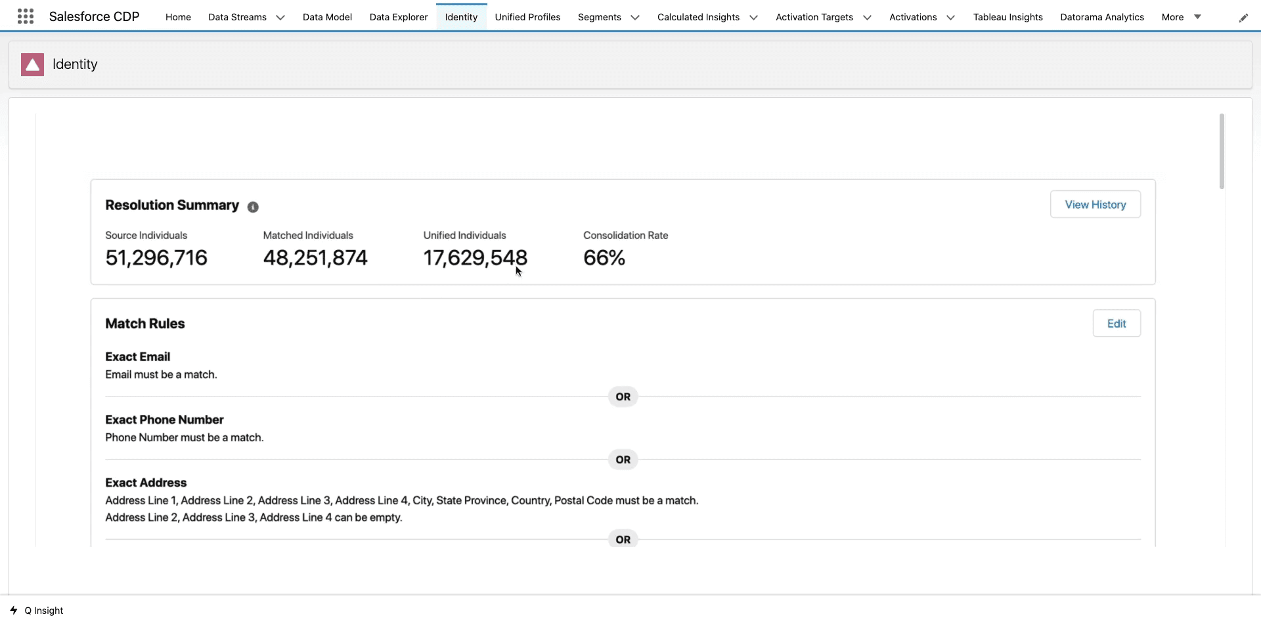Go to the Home tab
1261x623 pixels.
click(178, 17)
